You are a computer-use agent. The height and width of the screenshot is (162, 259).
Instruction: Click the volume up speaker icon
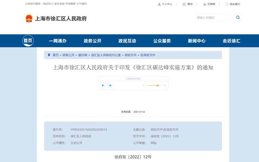(165, 85)
